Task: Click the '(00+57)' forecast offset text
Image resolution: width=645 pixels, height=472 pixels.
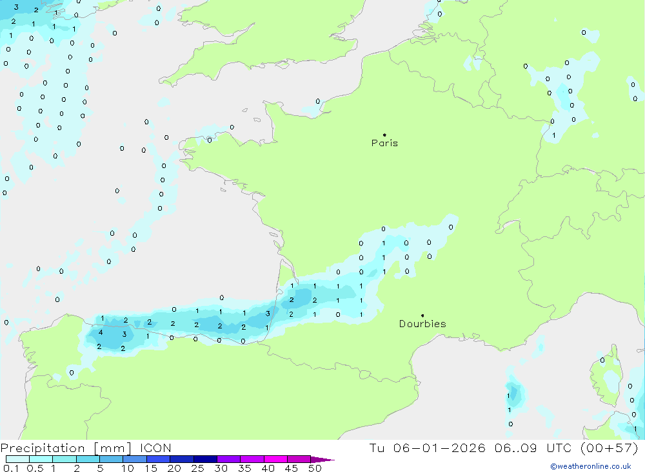Action: [610, 448]
